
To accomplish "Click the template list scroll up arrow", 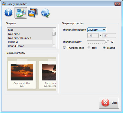I will click(x=54, y=30).
